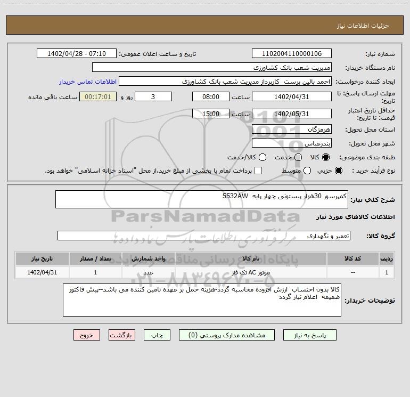The height and width of the screenshot is (397, 410).
Task: Click the page header جزئیات اطلاعات نیاز
Action: [363, 26]
